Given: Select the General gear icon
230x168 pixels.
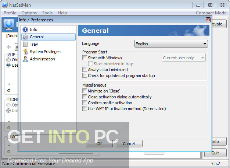Looking at the screenshot, I should coord(25,37).
